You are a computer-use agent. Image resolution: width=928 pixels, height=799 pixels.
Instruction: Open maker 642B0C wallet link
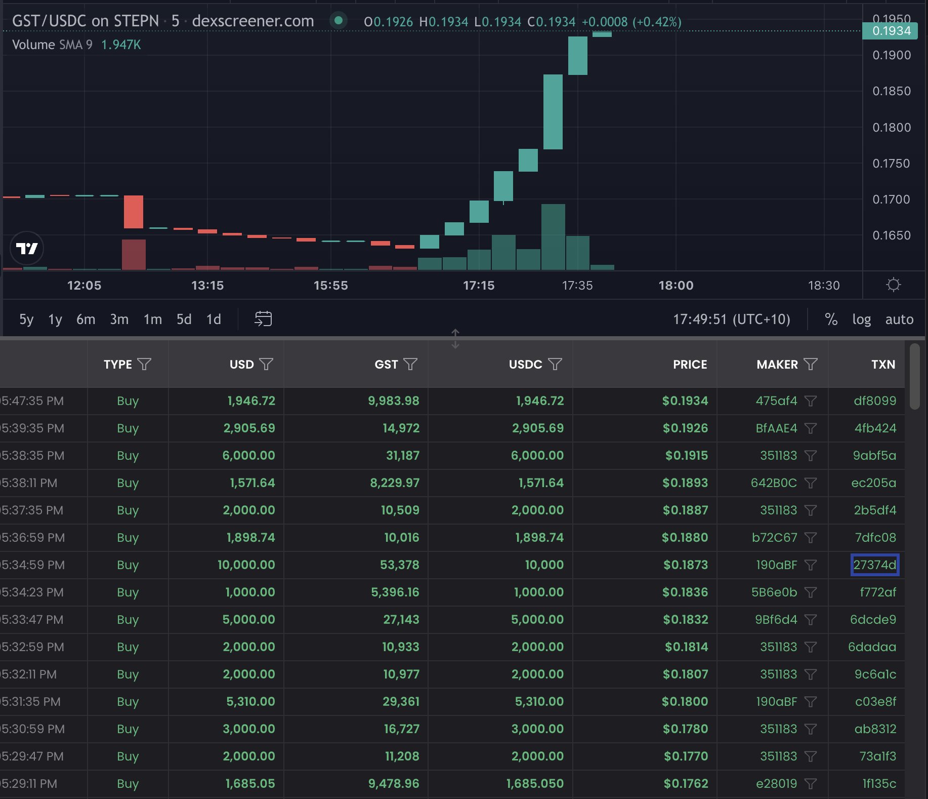(x=774, y=483)
